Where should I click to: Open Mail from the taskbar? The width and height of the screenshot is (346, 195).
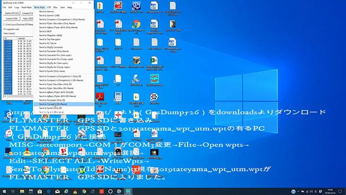point(57,191)
